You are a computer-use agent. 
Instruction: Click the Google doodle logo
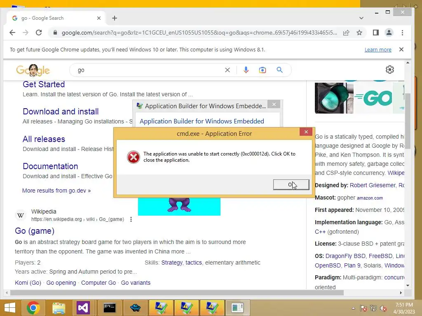pyautogui.click(x=33, y=70)
